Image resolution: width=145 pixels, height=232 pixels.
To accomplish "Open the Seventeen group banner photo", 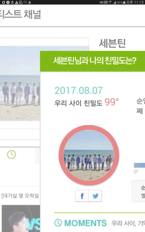I will 20,83.
